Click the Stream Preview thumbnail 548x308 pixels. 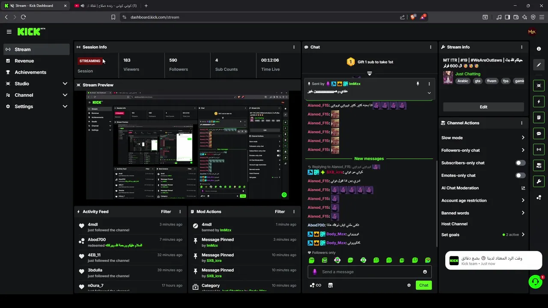coord(187,145)
